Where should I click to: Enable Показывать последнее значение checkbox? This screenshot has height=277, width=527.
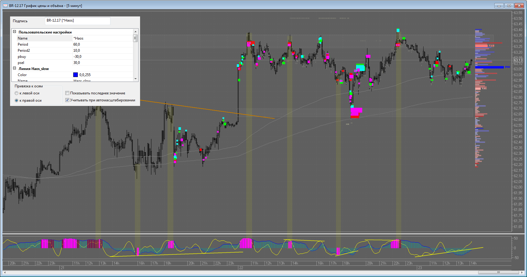pos(67,93)
